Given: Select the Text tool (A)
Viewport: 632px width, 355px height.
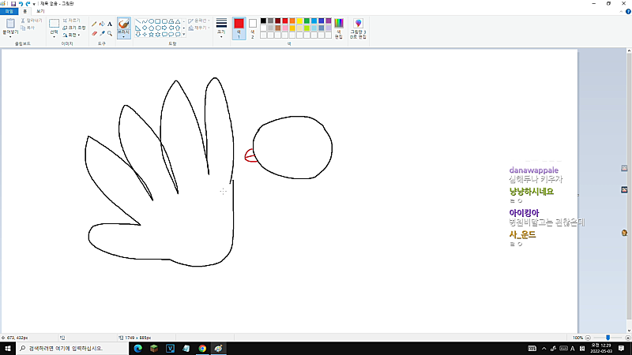Looking at the screenshot, I should [110, 24].
